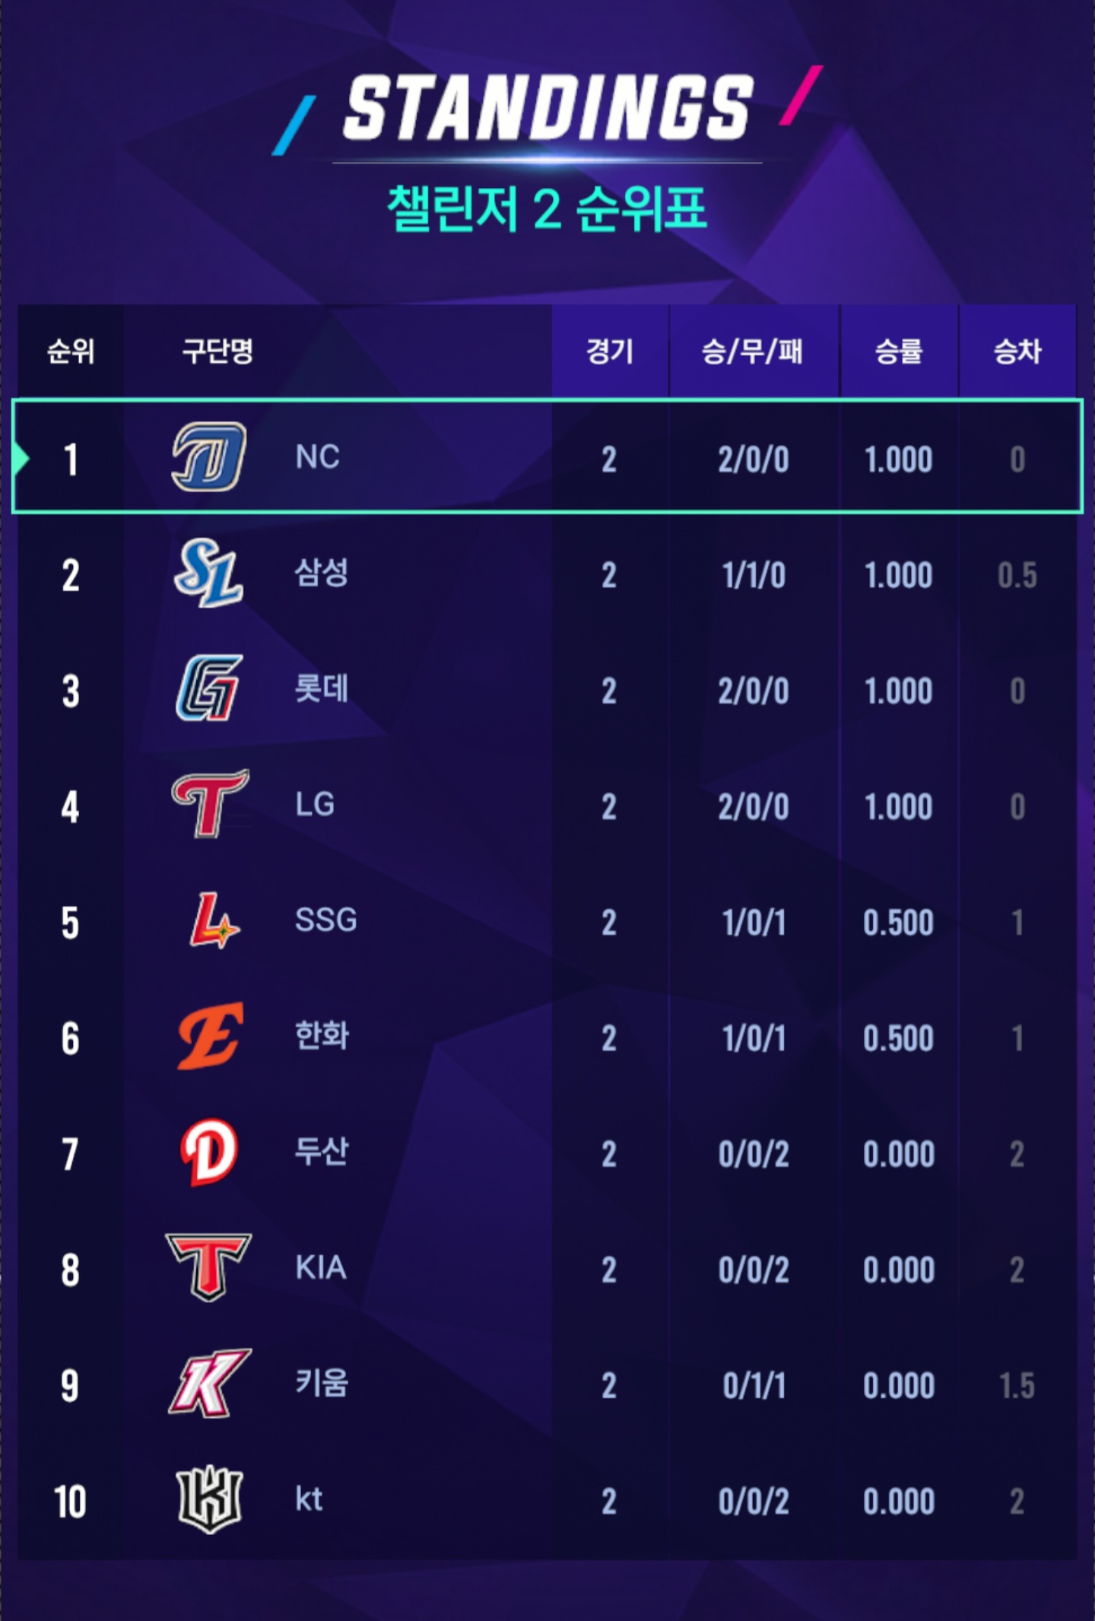This screenshot has width=1095, height=1621.
Task: Click the STANDINGS title heading
Action: [547, 108]
